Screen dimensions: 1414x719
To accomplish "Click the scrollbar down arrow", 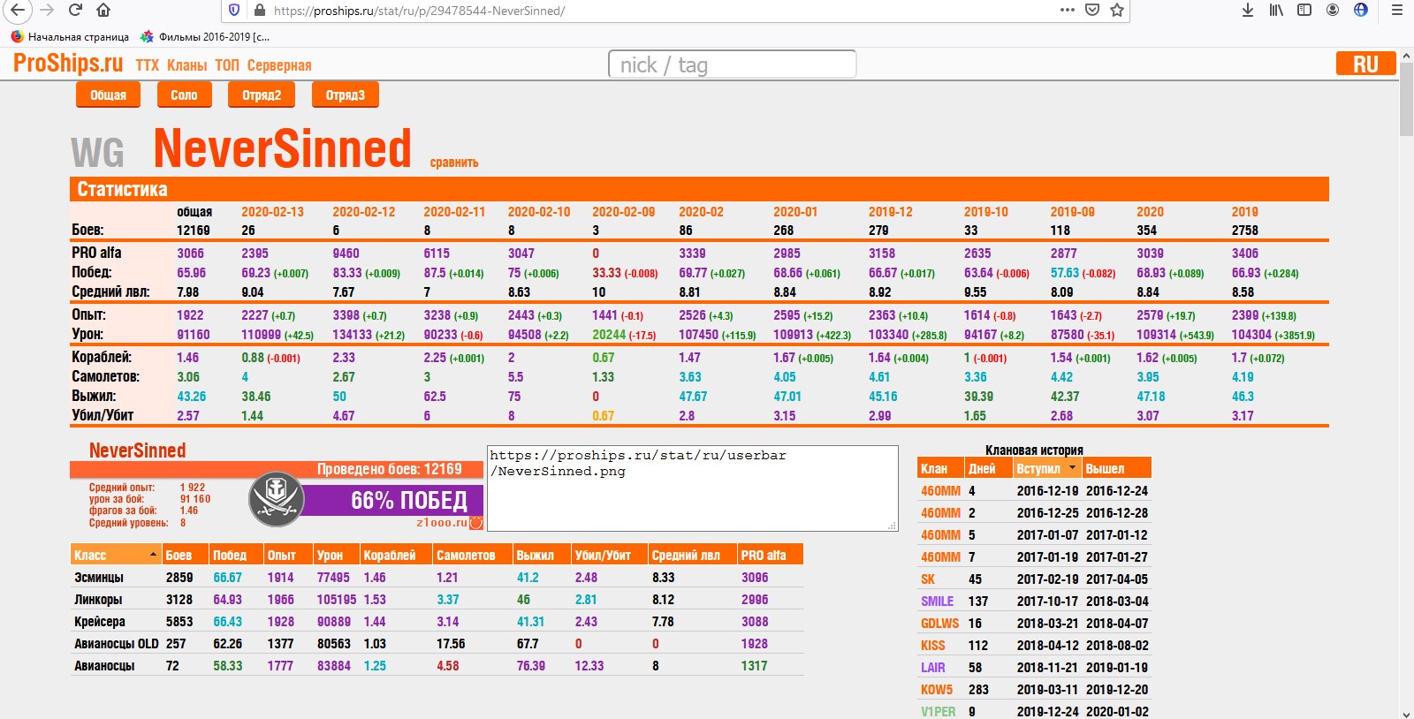I will (1406, 713).
